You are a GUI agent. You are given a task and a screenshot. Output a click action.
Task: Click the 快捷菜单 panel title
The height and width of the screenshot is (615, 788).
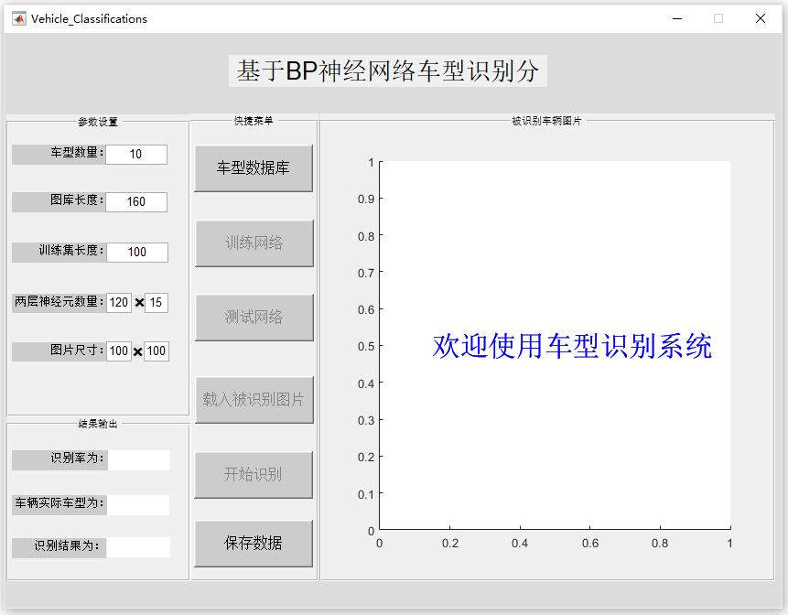click(254, 121)
